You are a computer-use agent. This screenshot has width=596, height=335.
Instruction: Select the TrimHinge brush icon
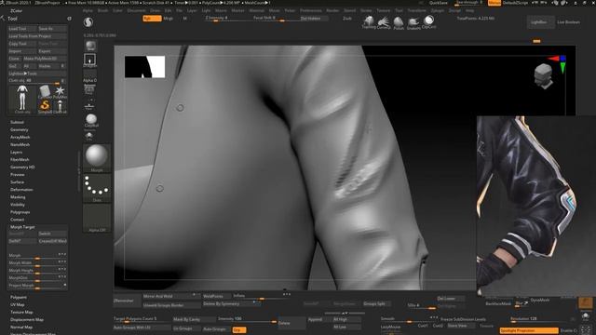click(x=369, y=22)
